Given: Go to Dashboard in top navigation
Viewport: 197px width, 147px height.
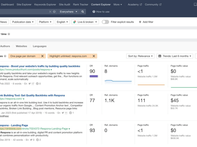Looking at the screenshot, I should 7,4.
